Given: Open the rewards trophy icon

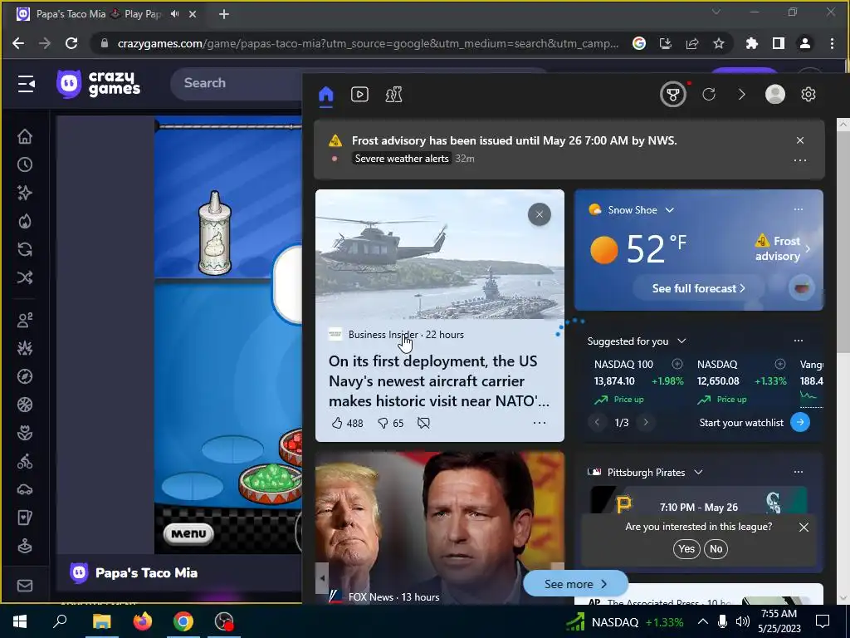Looking at the screenshot, I should [x=672, y=95].
